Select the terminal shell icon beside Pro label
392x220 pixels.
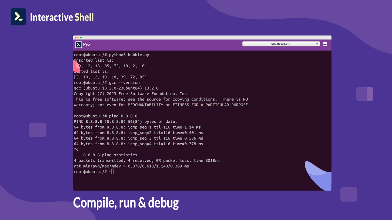[79, 44]
